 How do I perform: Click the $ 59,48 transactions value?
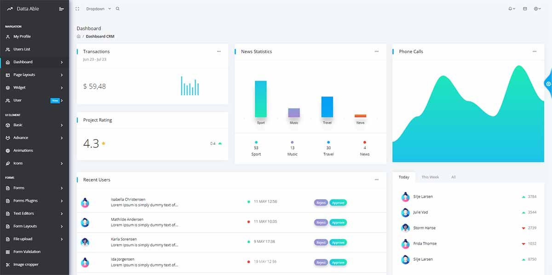point(94,86)
